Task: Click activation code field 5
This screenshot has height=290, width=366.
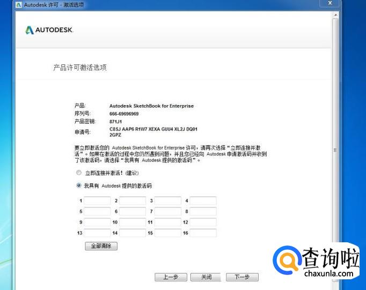Action: point(97,211)
